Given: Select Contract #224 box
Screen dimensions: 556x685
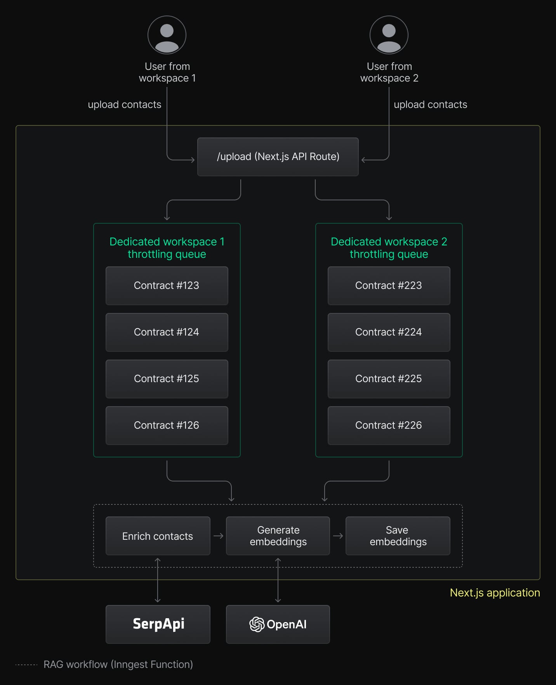Looking at the screenshot, I should click(x=389, y=332).
